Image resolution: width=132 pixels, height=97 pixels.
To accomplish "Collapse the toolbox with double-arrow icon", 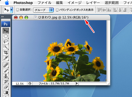I will [x=3, y=17].
